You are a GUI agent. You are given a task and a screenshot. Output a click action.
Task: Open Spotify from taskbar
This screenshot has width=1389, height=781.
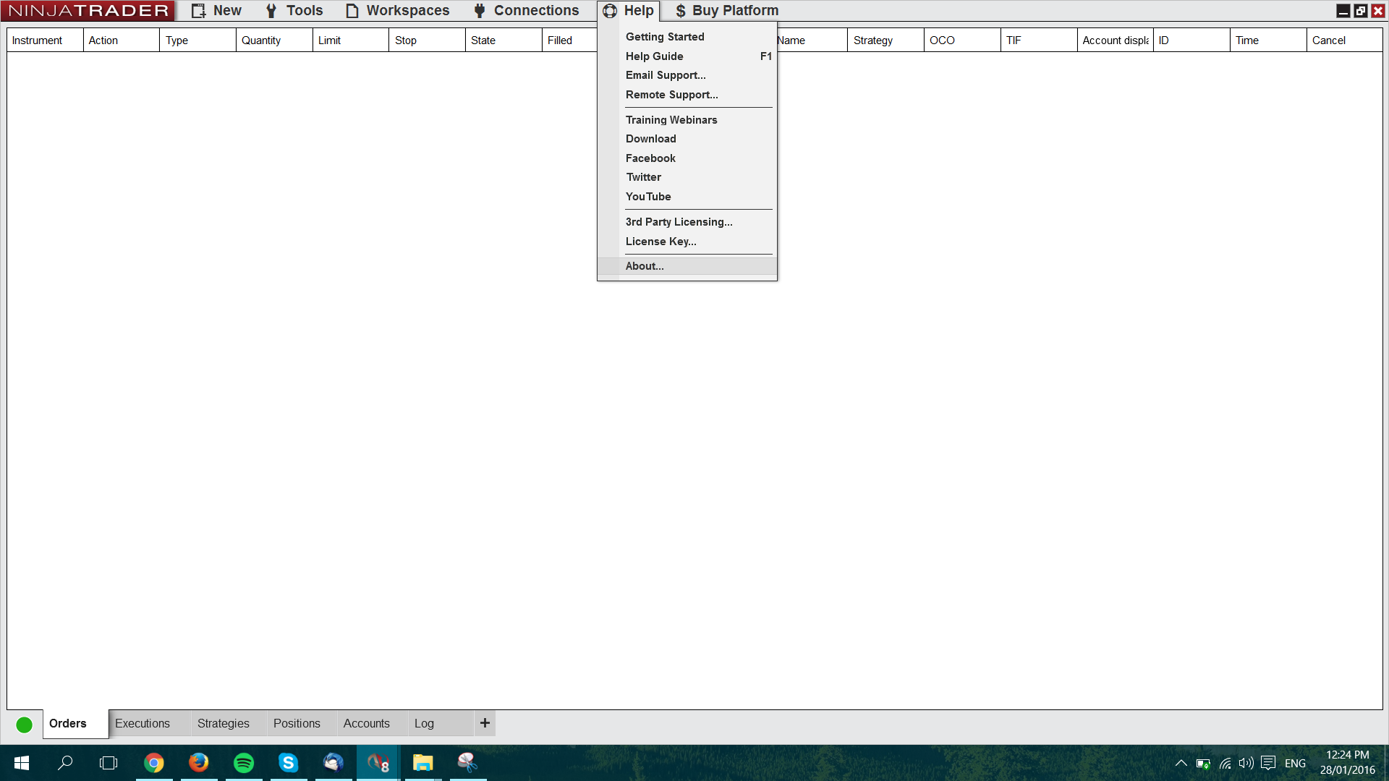point(244,763)
